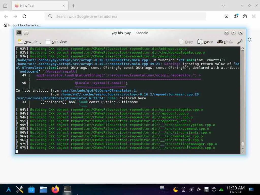Click the scroll up arrow of Konsole scrollbar
Viewport: 260px width, 195px height.
point(242,48)
